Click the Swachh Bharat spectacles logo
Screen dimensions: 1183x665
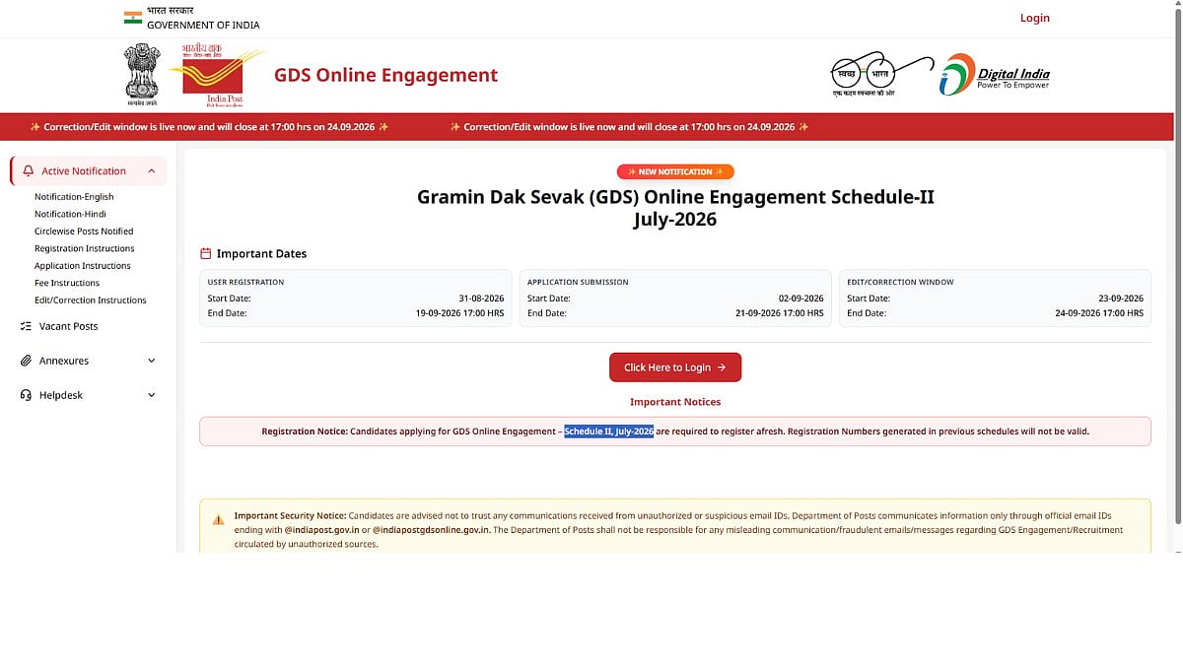882,73
